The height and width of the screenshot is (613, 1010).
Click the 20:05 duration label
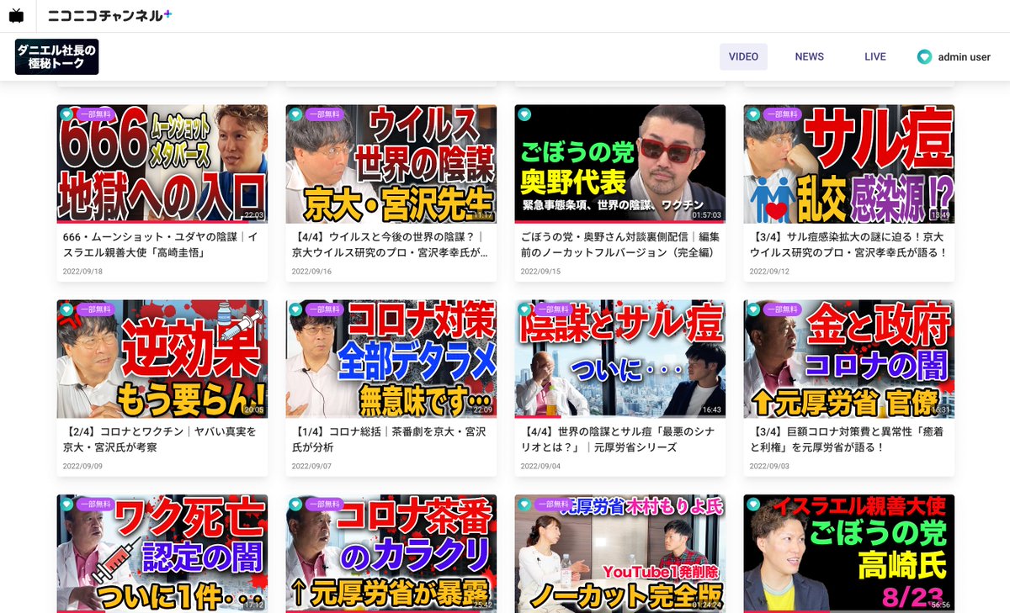coord(254,410)
